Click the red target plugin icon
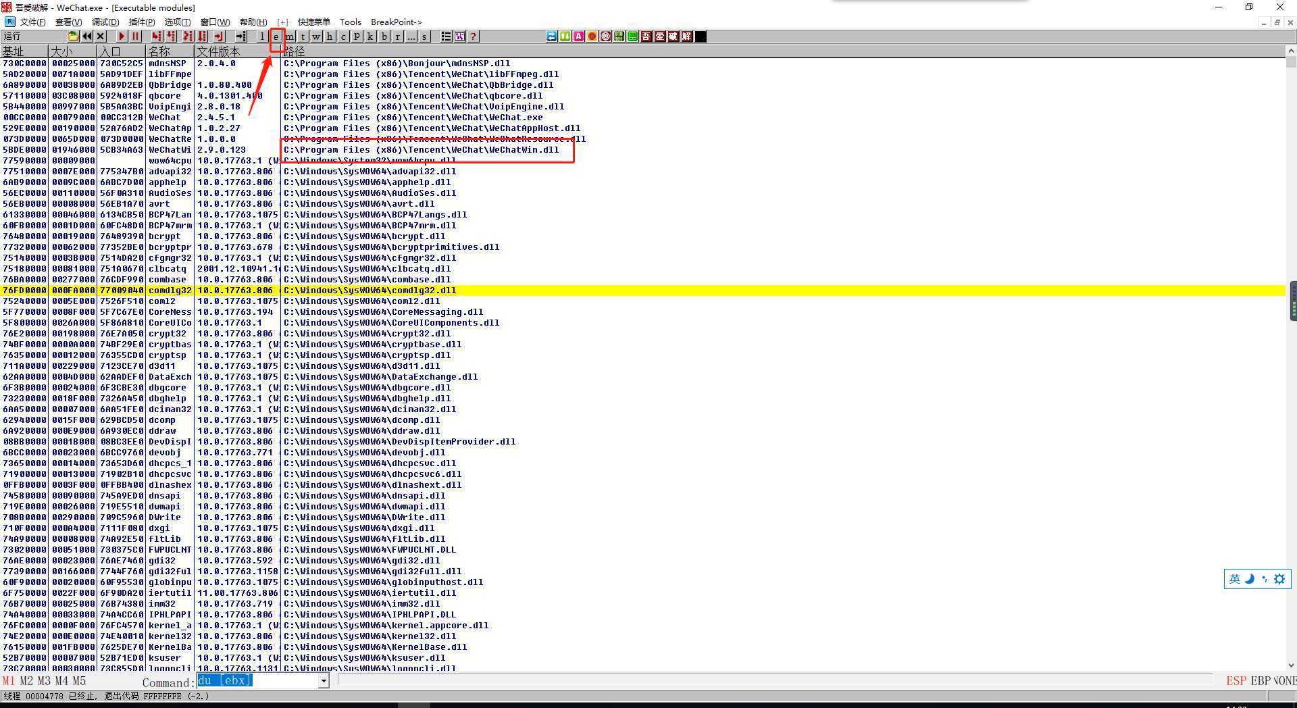This screenshot has width=1297, height=708. click(606, 36)
